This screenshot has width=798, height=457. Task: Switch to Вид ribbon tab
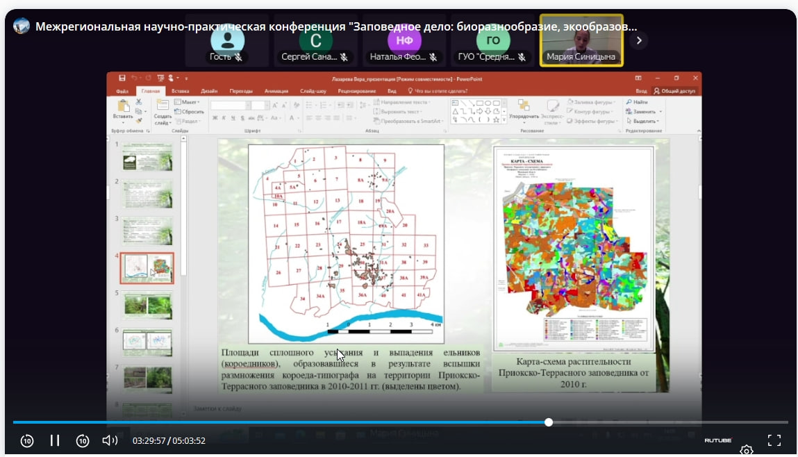click(x=392, y=91)
